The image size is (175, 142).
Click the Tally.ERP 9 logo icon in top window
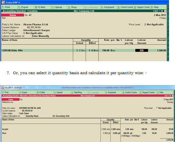click(x=3, y=2)
